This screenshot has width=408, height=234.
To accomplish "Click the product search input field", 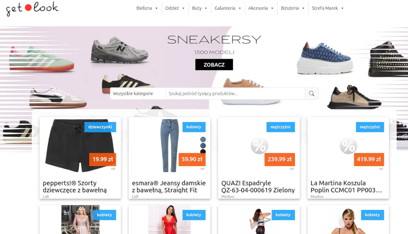I will point(235,93).
